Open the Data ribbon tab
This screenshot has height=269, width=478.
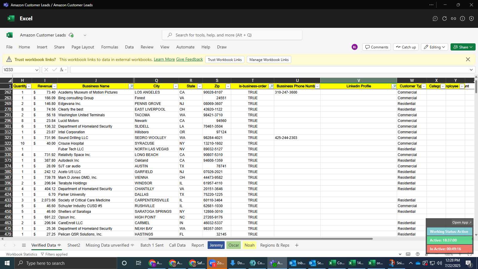[x=129, y=47]
